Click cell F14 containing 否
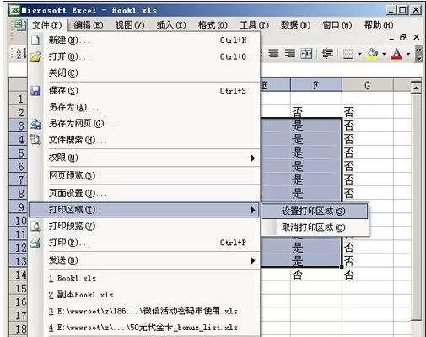This screenshot has width=426, height=337. point(316,274)
